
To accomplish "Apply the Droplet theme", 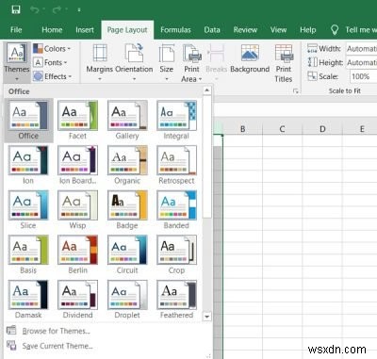I will tap(127, 300).
